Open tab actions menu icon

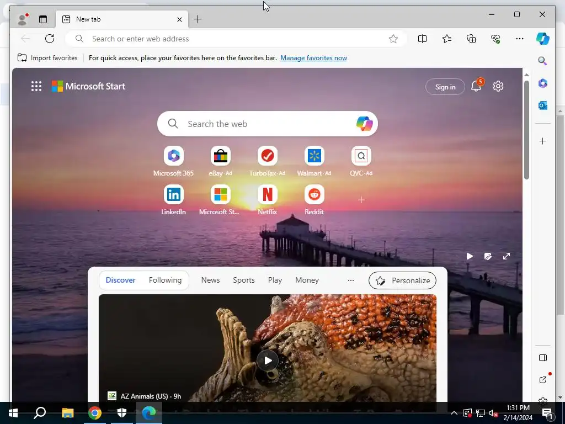pos(43,19)
